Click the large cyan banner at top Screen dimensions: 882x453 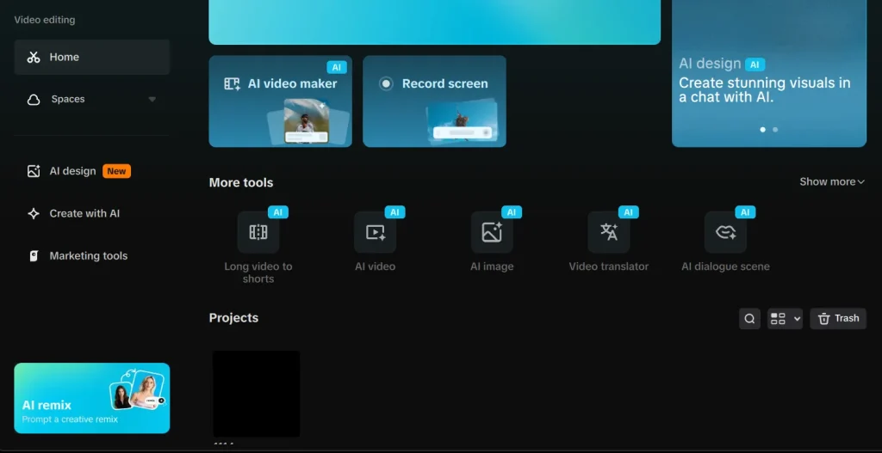[434, 21]
